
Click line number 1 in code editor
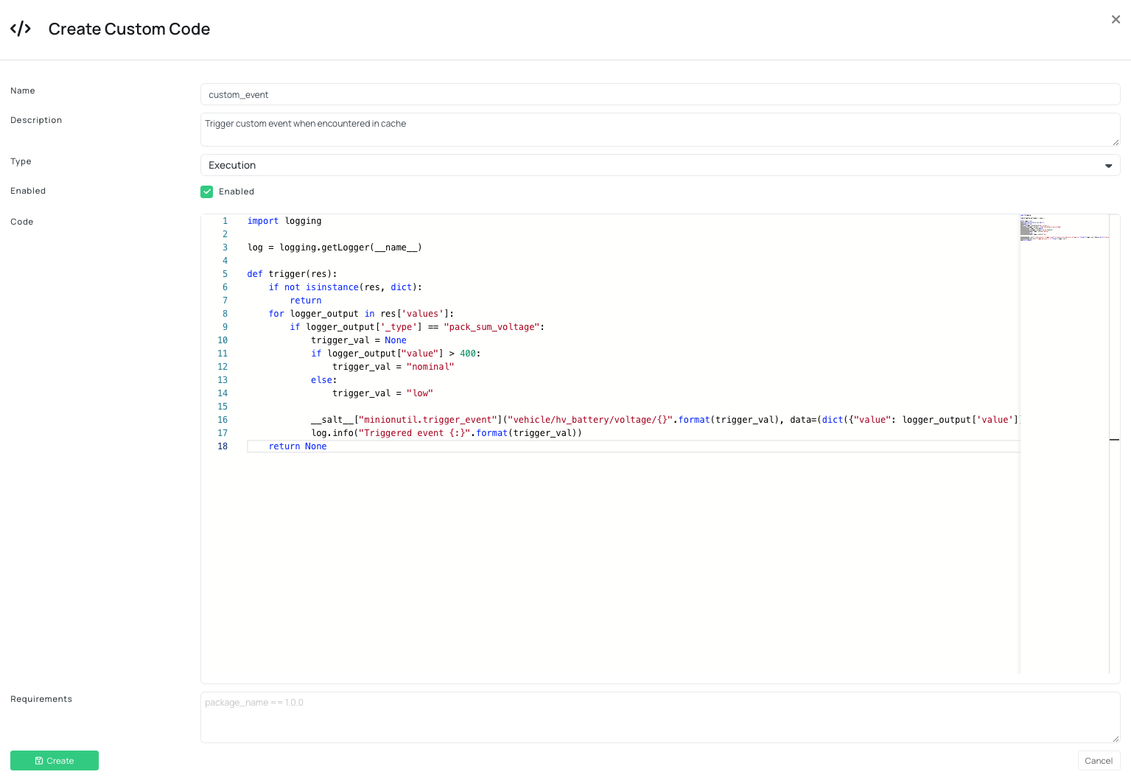(225, 221)
